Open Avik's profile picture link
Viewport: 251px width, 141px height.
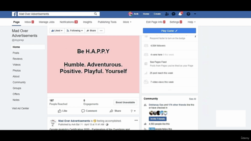point(131,14)
